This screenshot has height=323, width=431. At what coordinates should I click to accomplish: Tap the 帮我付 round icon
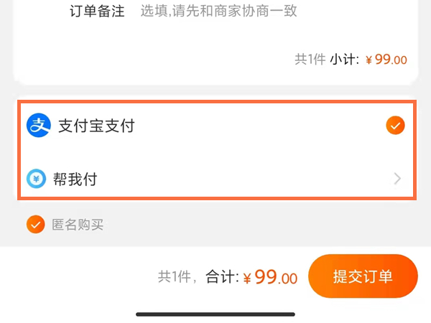(x=37, y=179)
